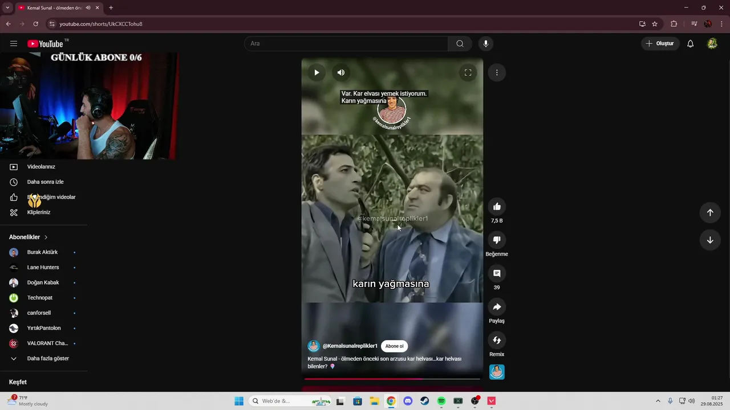
Task: Open Chrome three-dot menu
Action: pos(722,24)
